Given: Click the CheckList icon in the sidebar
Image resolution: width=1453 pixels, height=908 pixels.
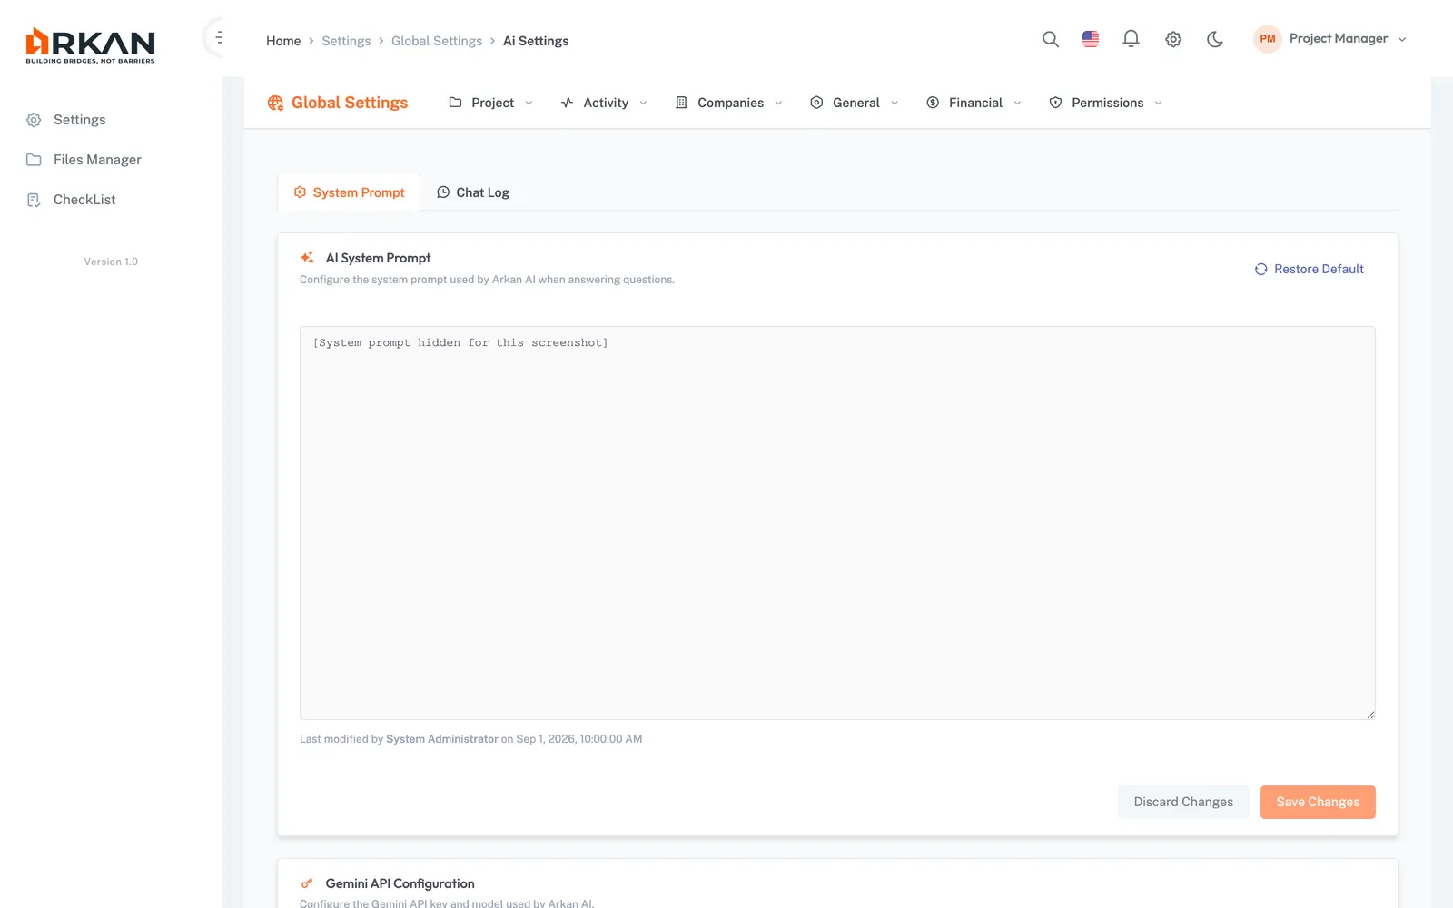Looking at the screenshot, I should pyautogui.click(x=34, y=200).
